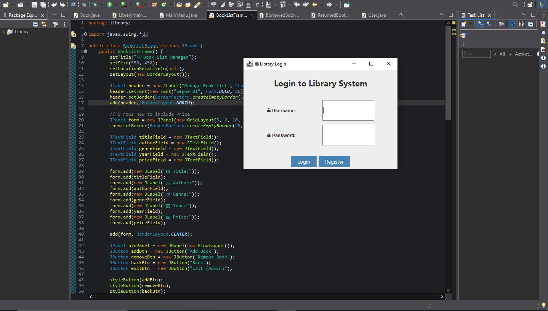This screenshot has width=548, height=311.
Task: Toggle Focus on Workweek in Task List
Action: coord(501,24)
